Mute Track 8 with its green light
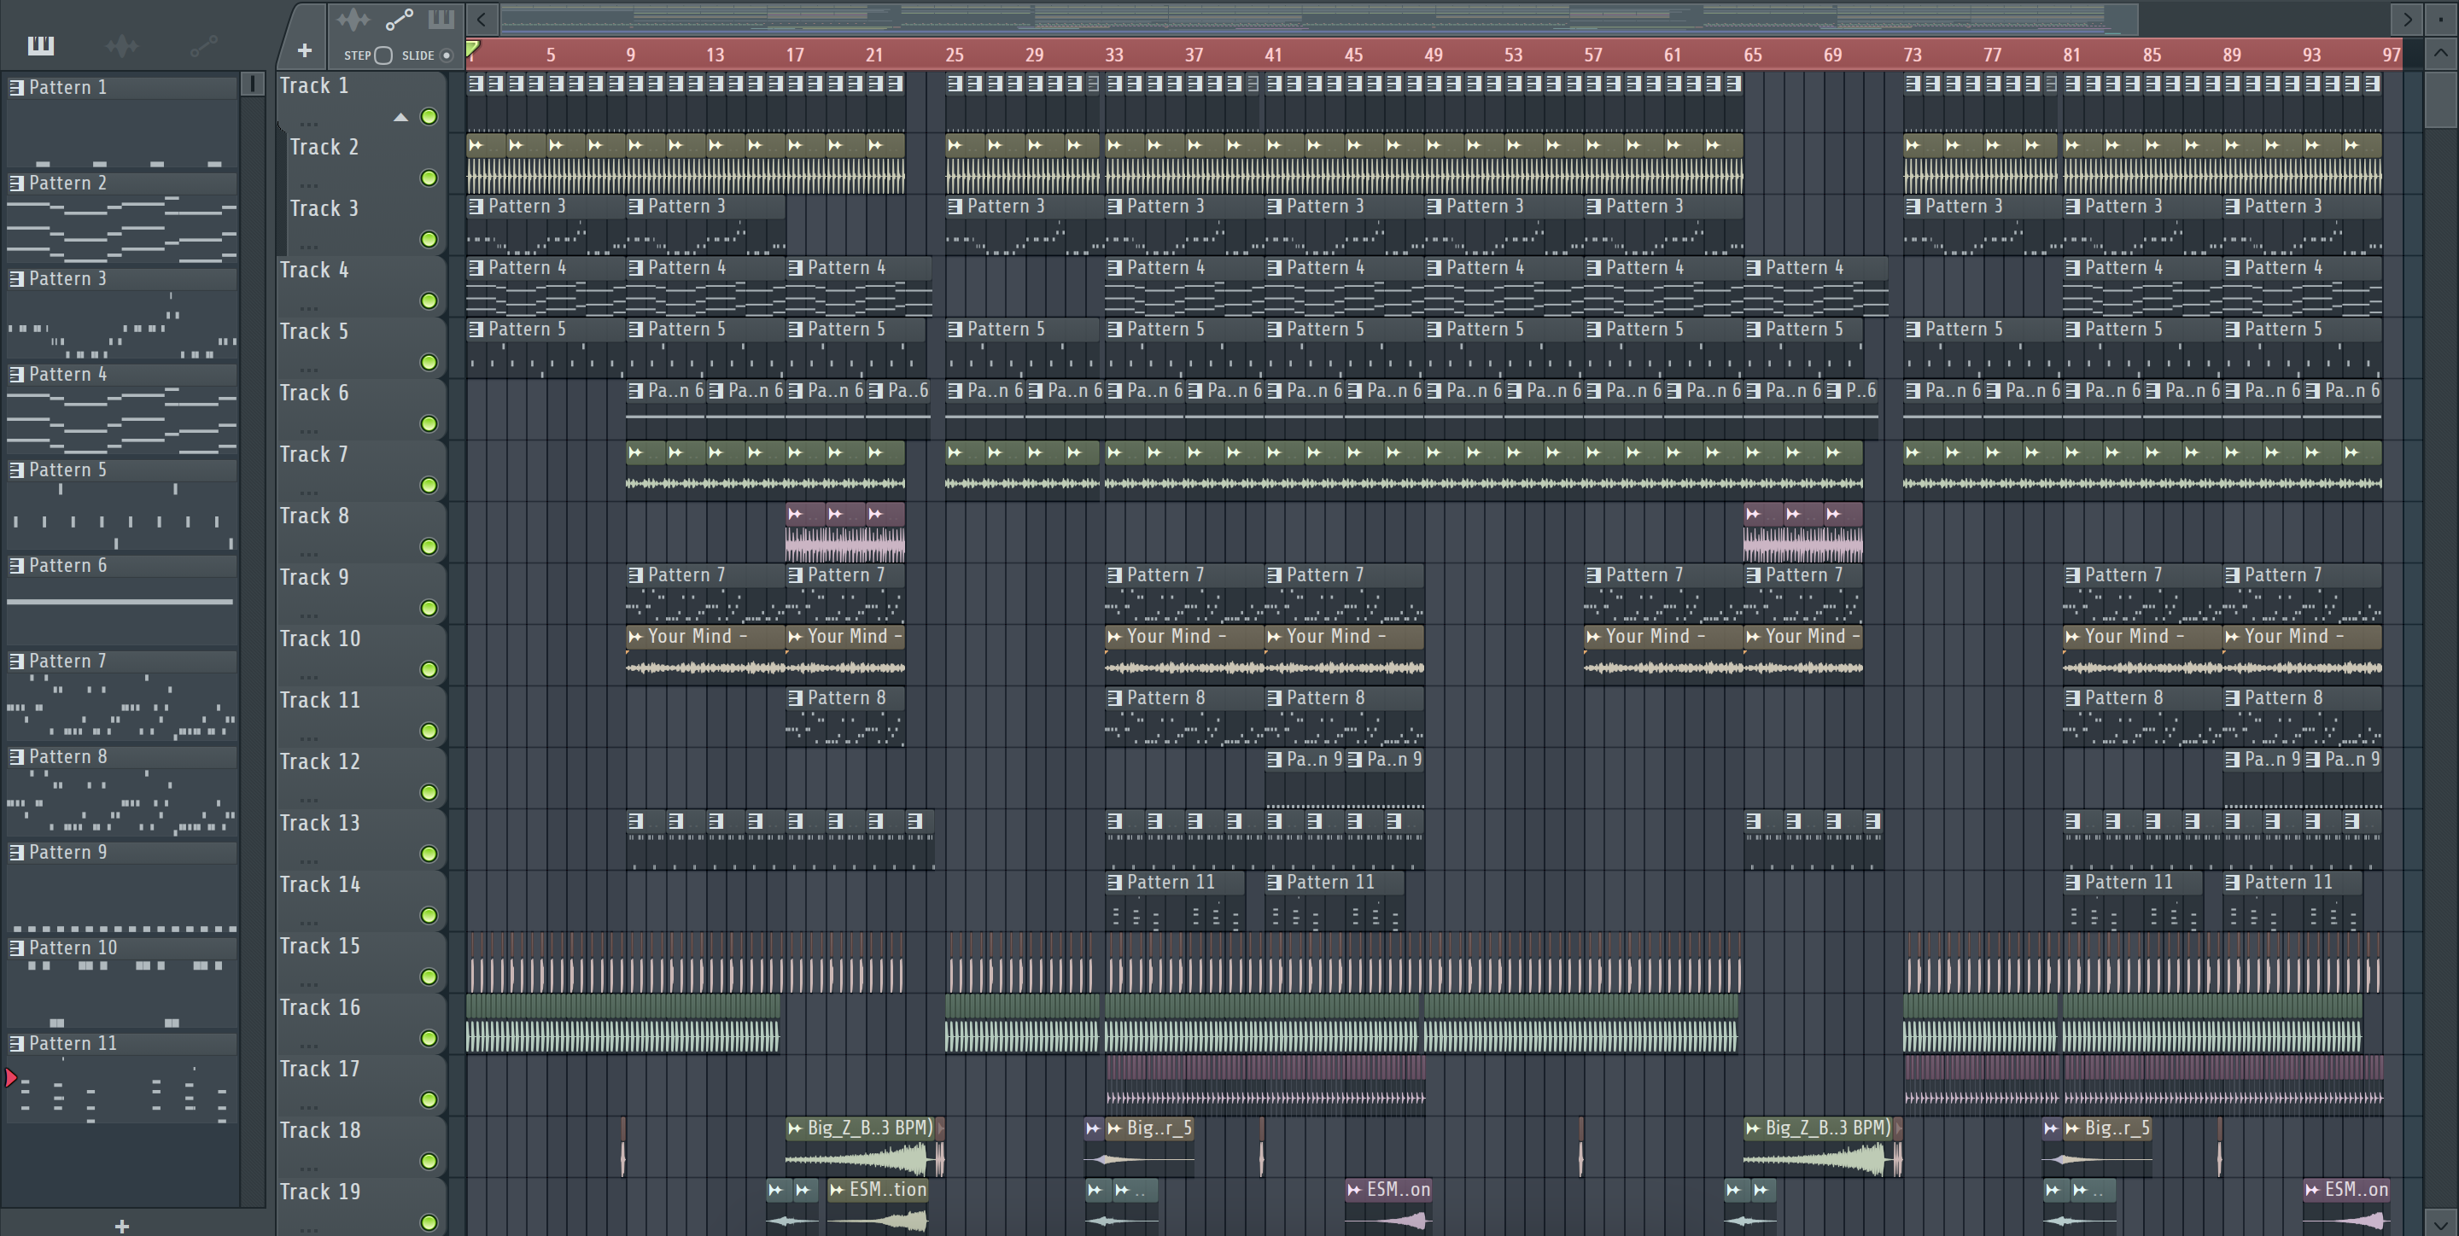 [429, 547]
